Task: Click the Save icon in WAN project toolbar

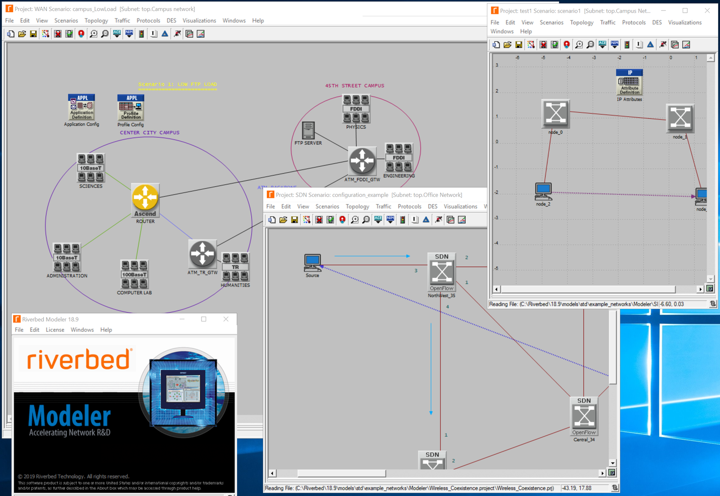Action: 33,34
